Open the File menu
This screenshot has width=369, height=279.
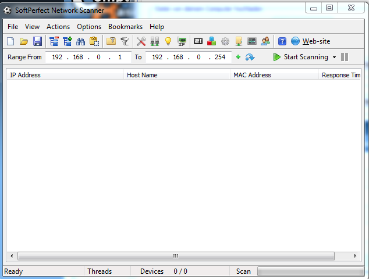[13, 27]
